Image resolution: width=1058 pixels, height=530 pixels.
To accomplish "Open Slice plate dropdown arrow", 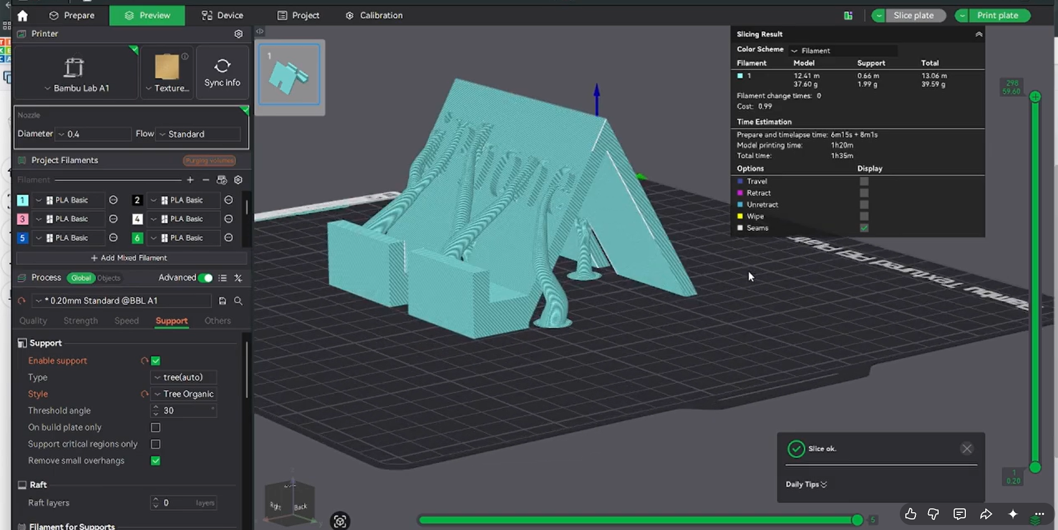I will 878,16.
